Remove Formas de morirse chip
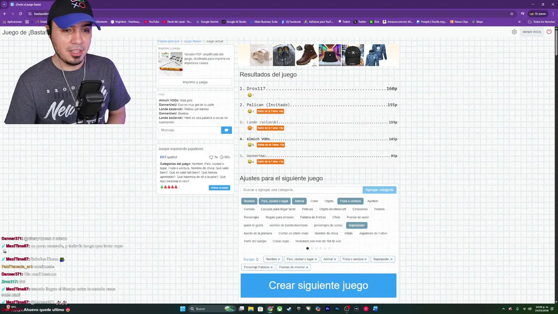 (306, 267)
